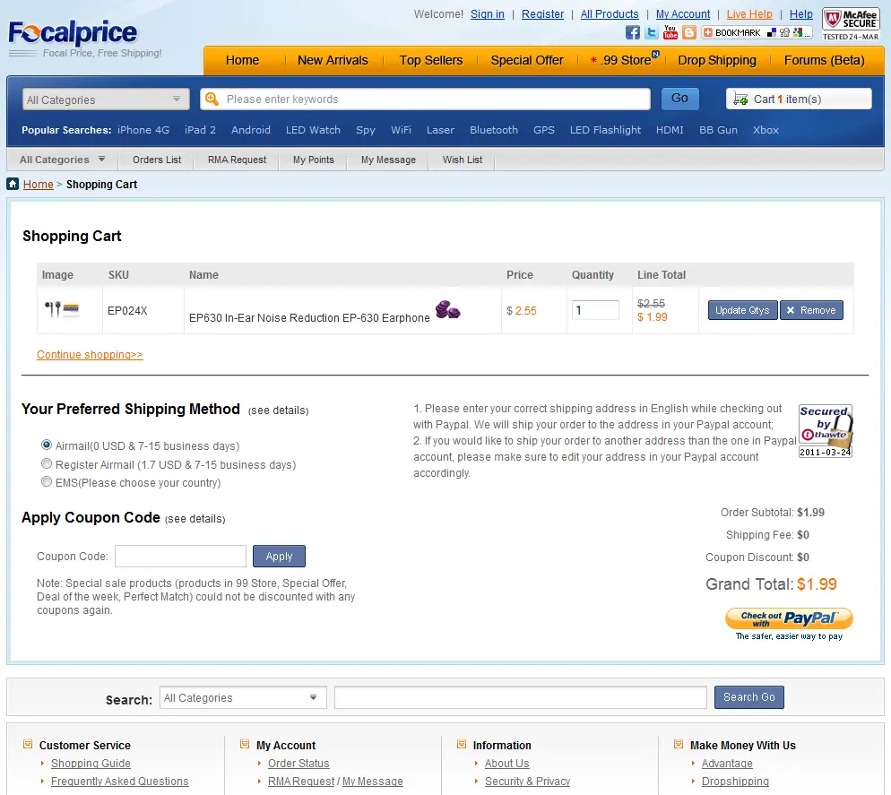
Task: Check out with PayPal
Action: point(790,618)
